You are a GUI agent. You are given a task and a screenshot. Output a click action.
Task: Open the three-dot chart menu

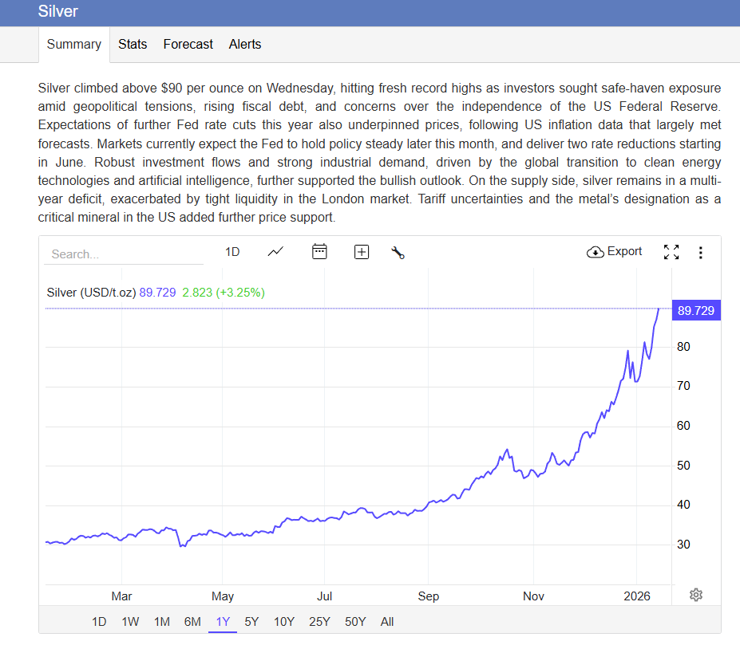tap(700, 253)
